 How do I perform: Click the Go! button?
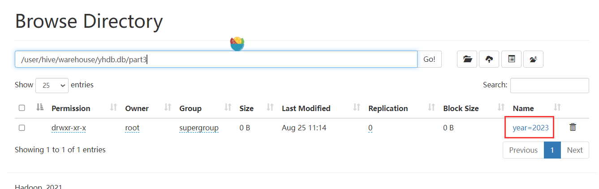[429, 59]
